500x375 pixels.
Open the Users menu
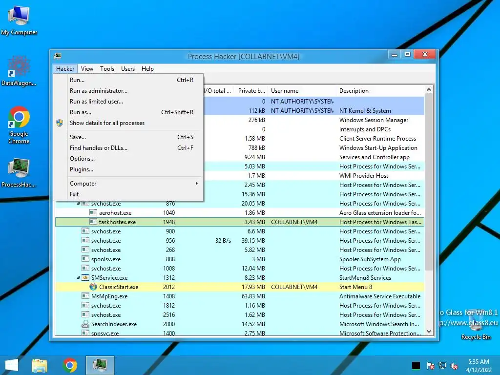pyautogui.click(x=128, y=68)
